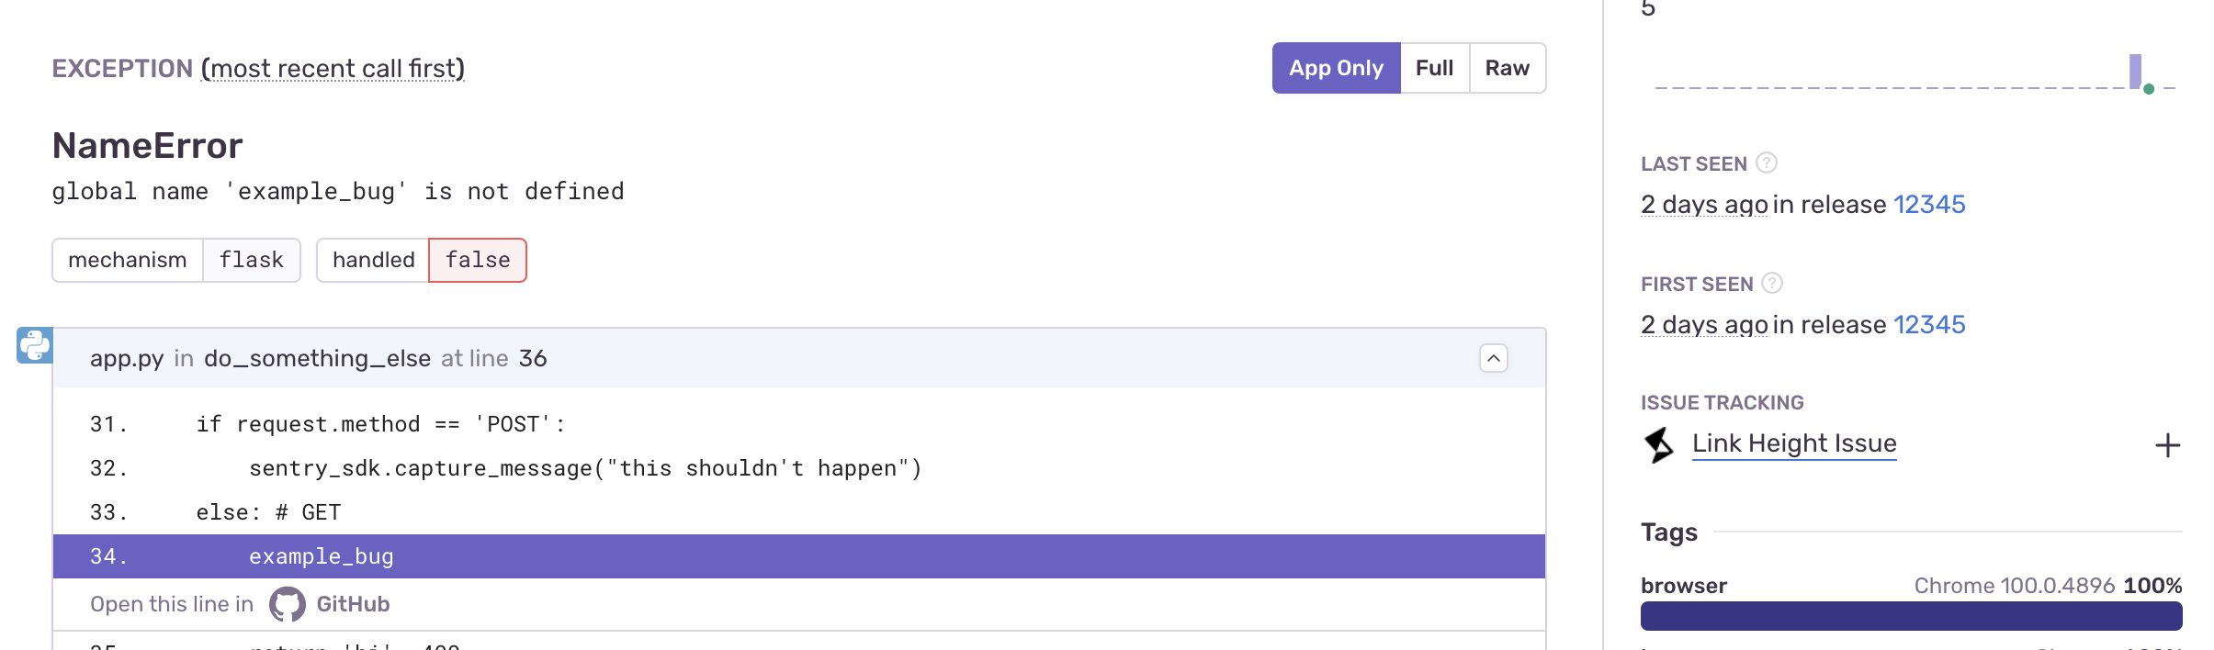Click the help icon next to LAST SEEN
2214x650 pixels.
click(1765, 162)
